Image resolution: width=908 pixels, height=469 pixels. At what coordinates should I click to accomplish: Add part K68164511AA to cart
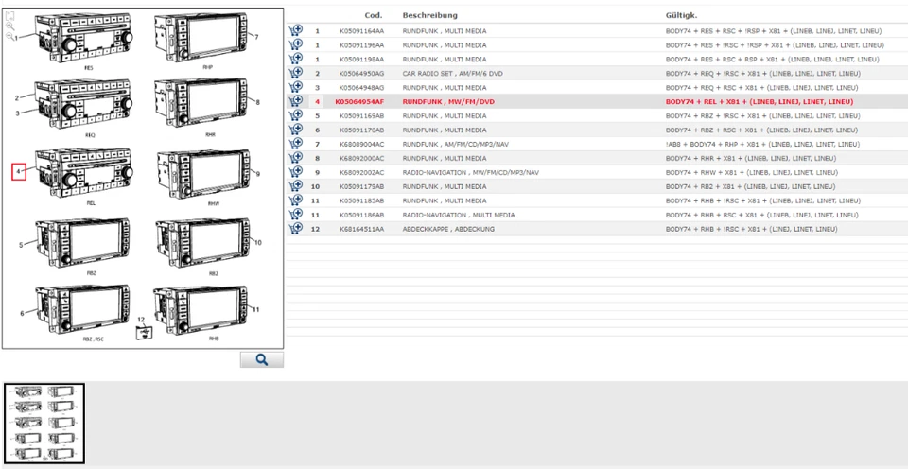pos(295,229)
